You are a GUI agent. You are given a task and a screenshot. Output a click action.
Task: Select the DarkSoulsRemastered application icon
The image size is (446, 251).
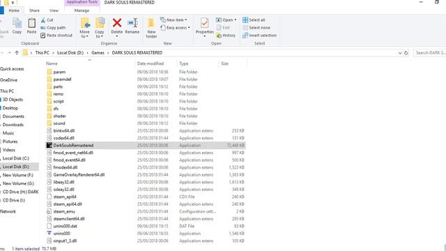coord(49,146)
